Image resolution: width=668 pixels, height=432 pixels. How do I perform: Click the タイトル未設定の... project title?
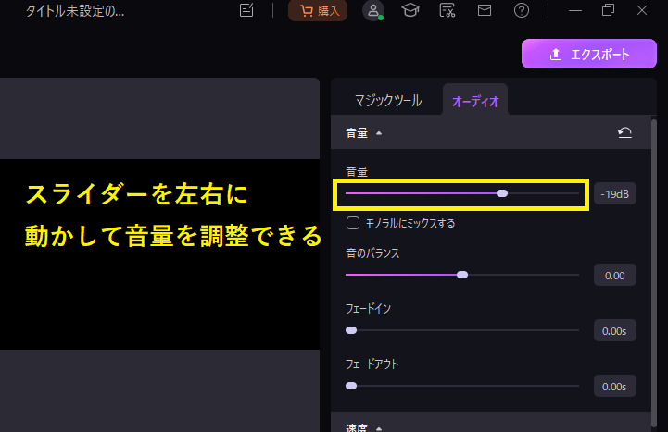tap(75, 11)
